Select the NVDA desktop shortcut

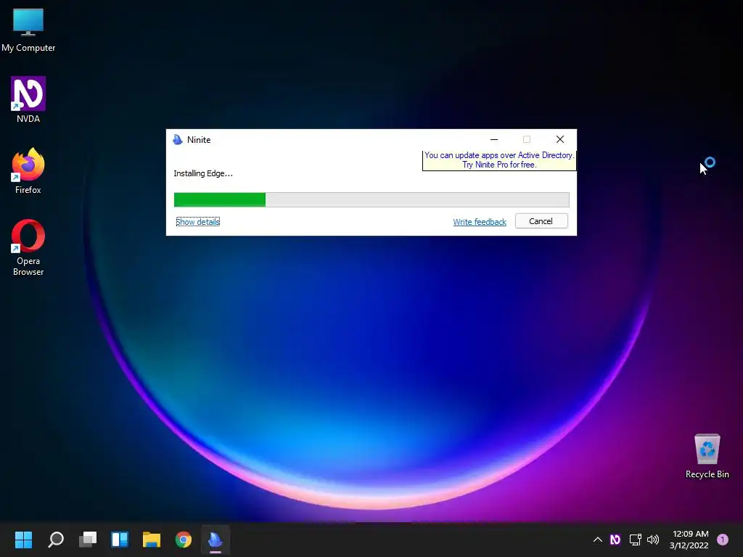[28, 100]
